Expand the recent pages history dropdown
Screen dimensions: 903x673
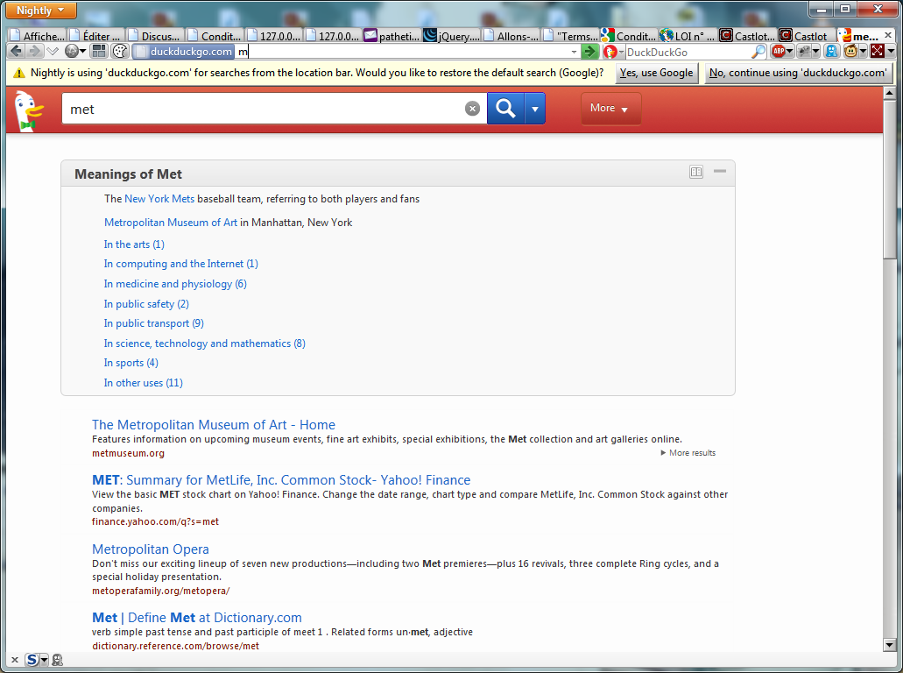[53, 52]
